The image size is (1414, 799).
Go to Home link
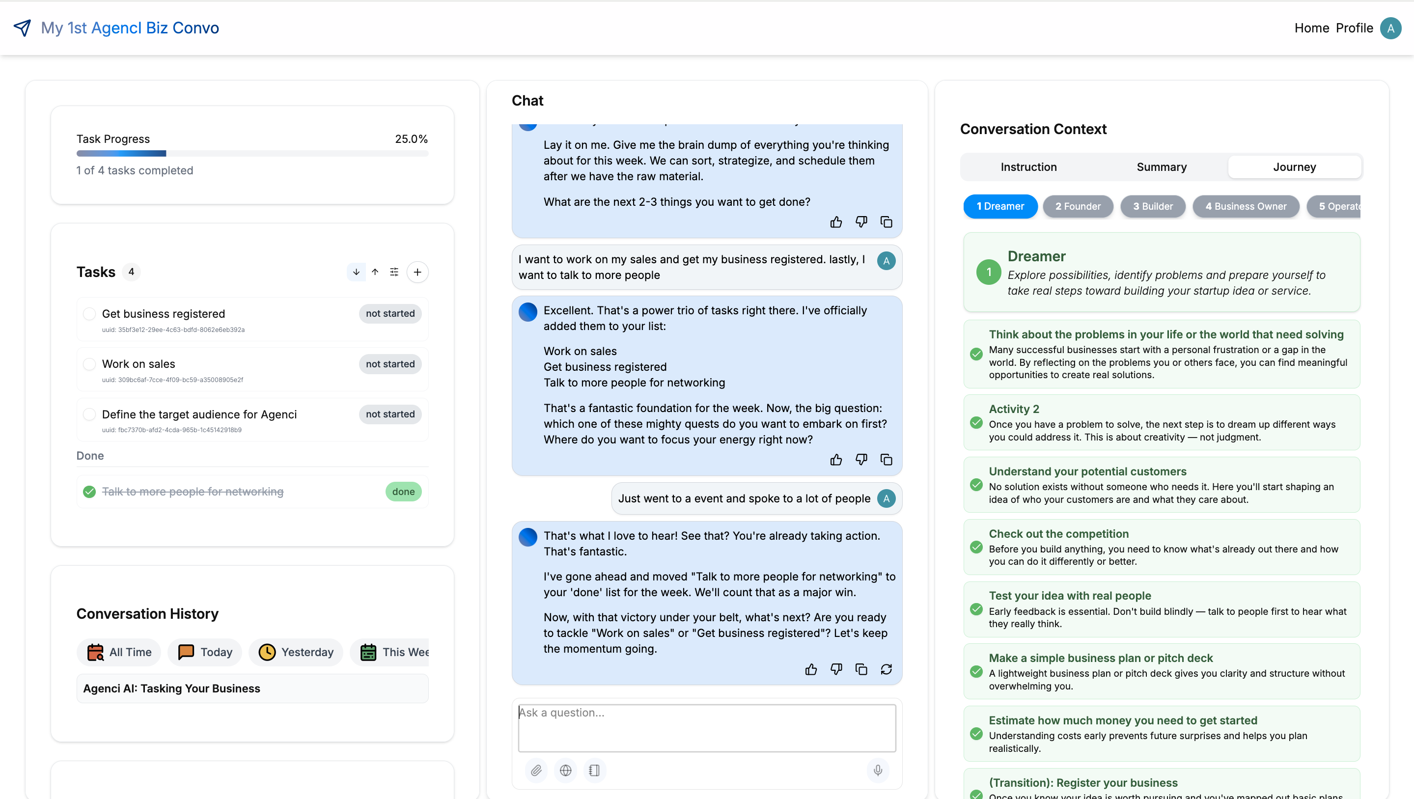pos(1311,28)
